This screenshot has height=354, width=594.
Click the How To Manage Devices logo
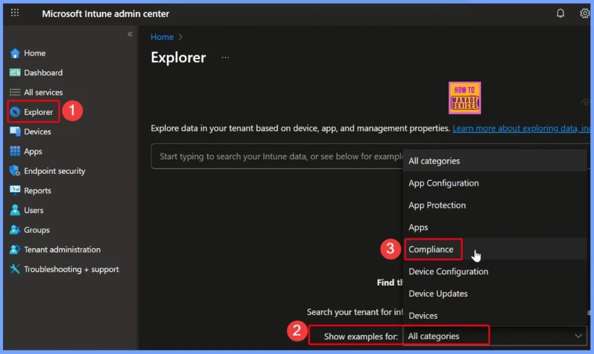coord(465,98)
